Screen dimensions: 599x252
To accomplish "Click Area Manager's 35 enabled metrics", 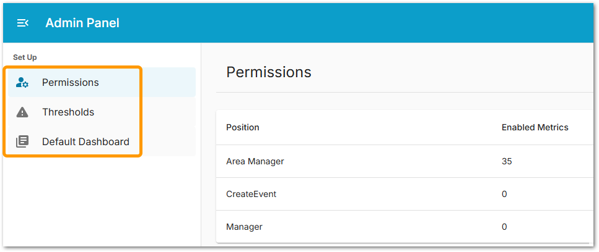I will 507,162.
